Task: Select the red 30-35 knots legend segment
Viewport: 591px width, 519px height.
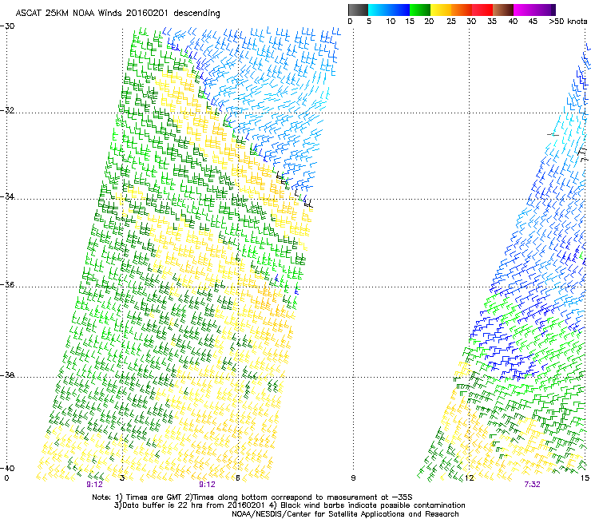Action: point(482,10)
